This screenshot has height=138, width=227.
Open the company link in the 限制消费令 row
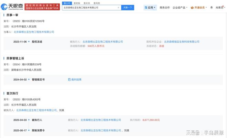click(101, 130)
